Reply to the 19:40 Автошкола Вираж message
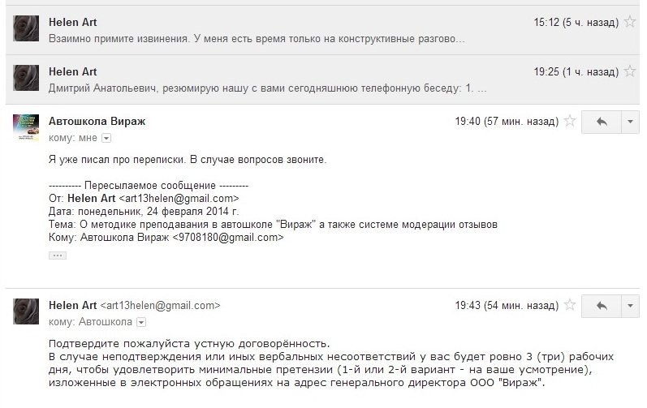The image size is (647, 408). pyautogui.click(x=602, y=122)
